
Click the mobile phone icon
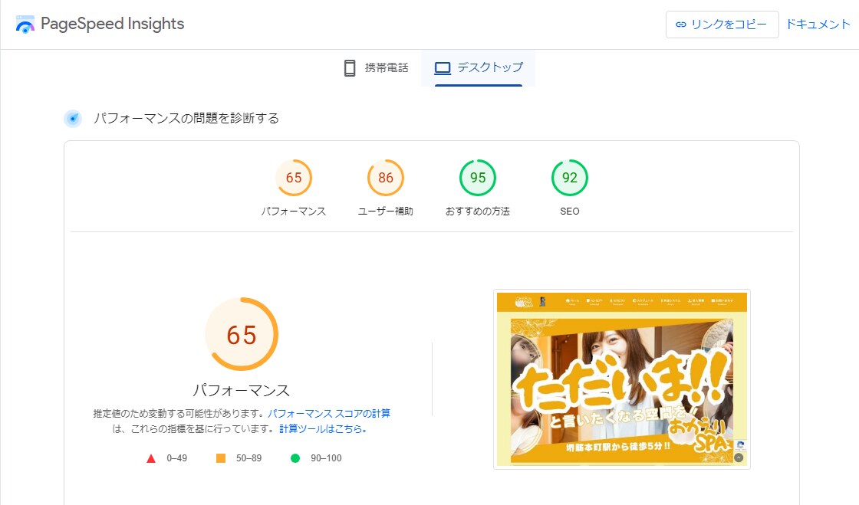(350, 68)
